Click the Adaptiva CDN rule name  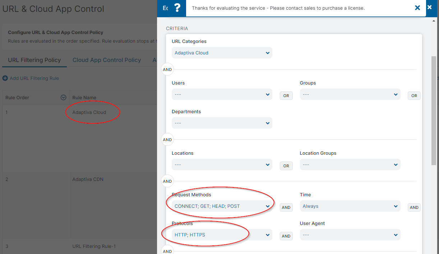(x=88, y=179)
